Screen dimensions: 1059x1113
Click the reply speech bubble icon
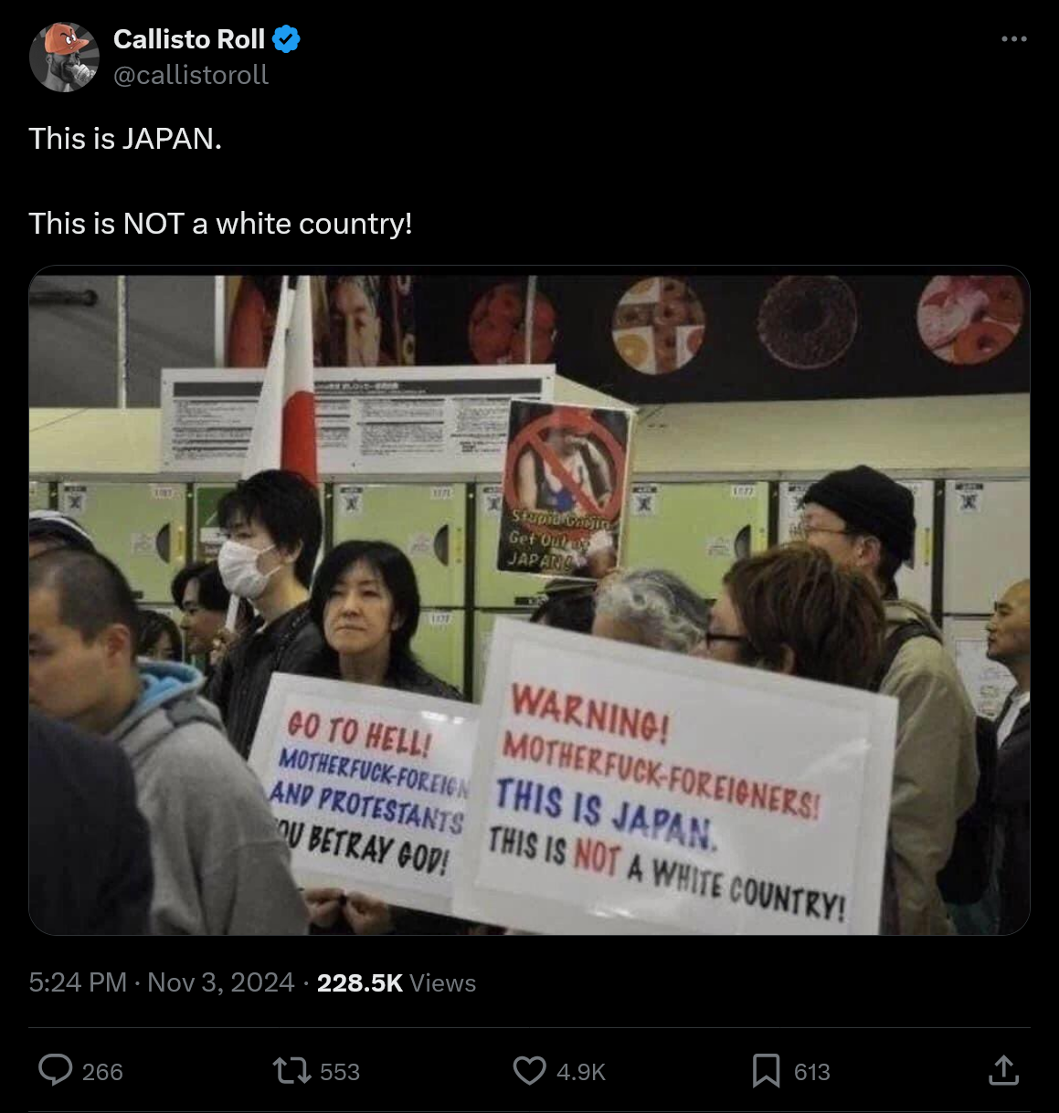[x=56, y=1070]
